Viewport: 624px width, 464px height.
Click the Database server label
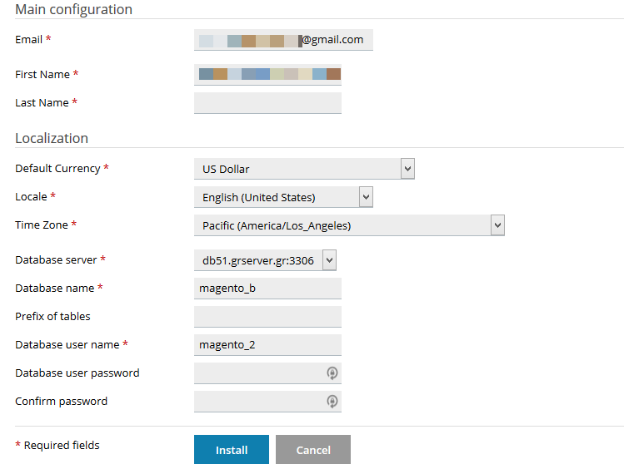coord(56,259)
